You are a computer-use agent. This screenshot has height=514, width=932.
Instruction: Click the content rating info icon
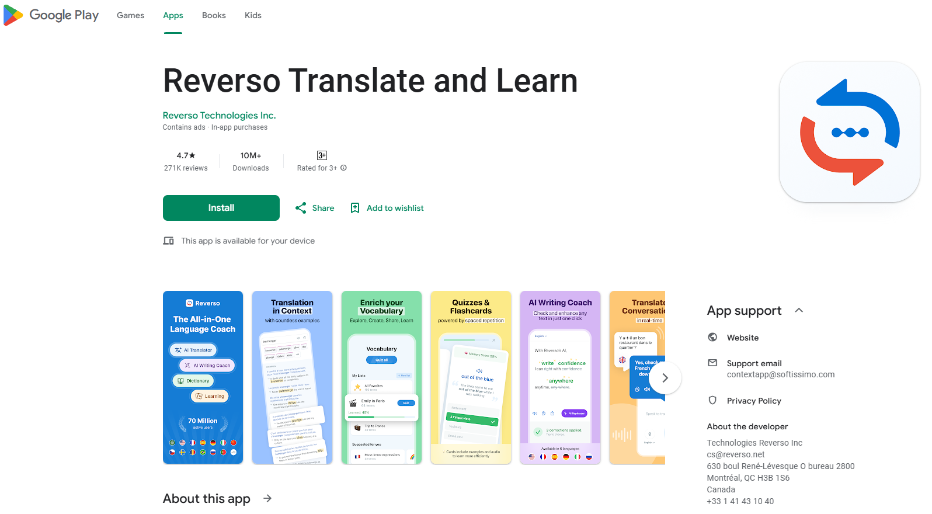point(343,168)
